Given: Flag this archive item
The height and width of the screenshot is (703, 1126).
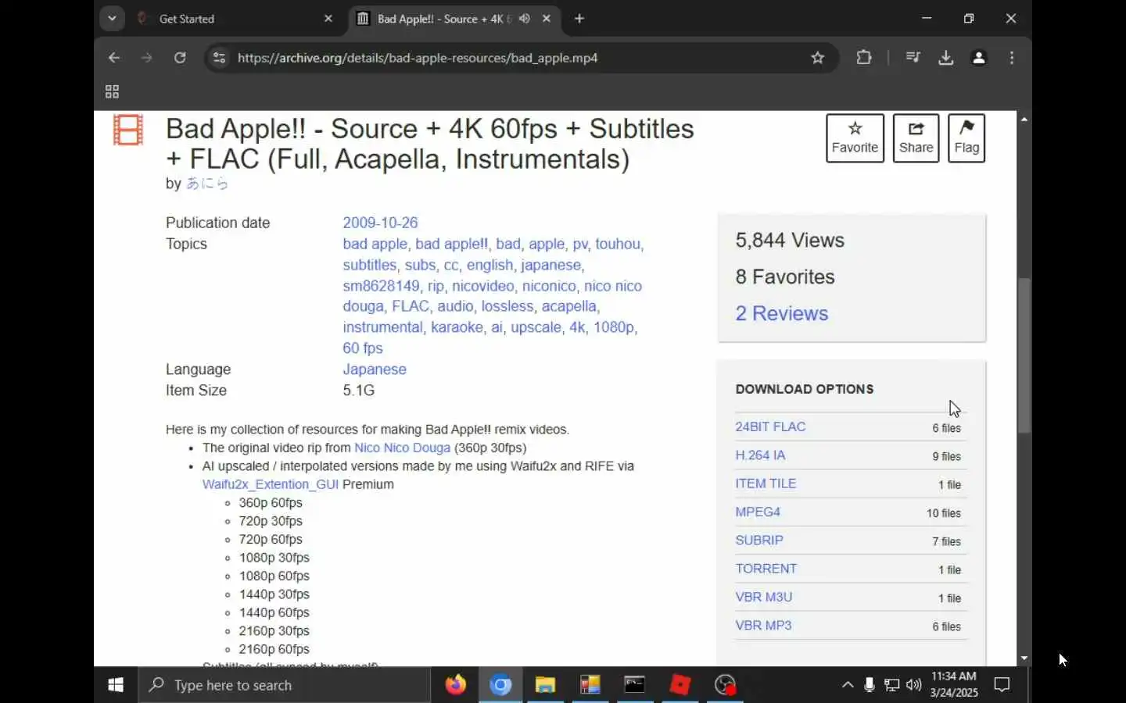Looking at the screenshot, I should [966, 138].
